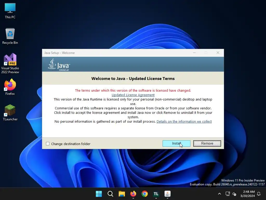Click the Java Setup - Welcome title text
This screenshot has height=200, width=266.
pyautogui.click(x=59, y=53)
